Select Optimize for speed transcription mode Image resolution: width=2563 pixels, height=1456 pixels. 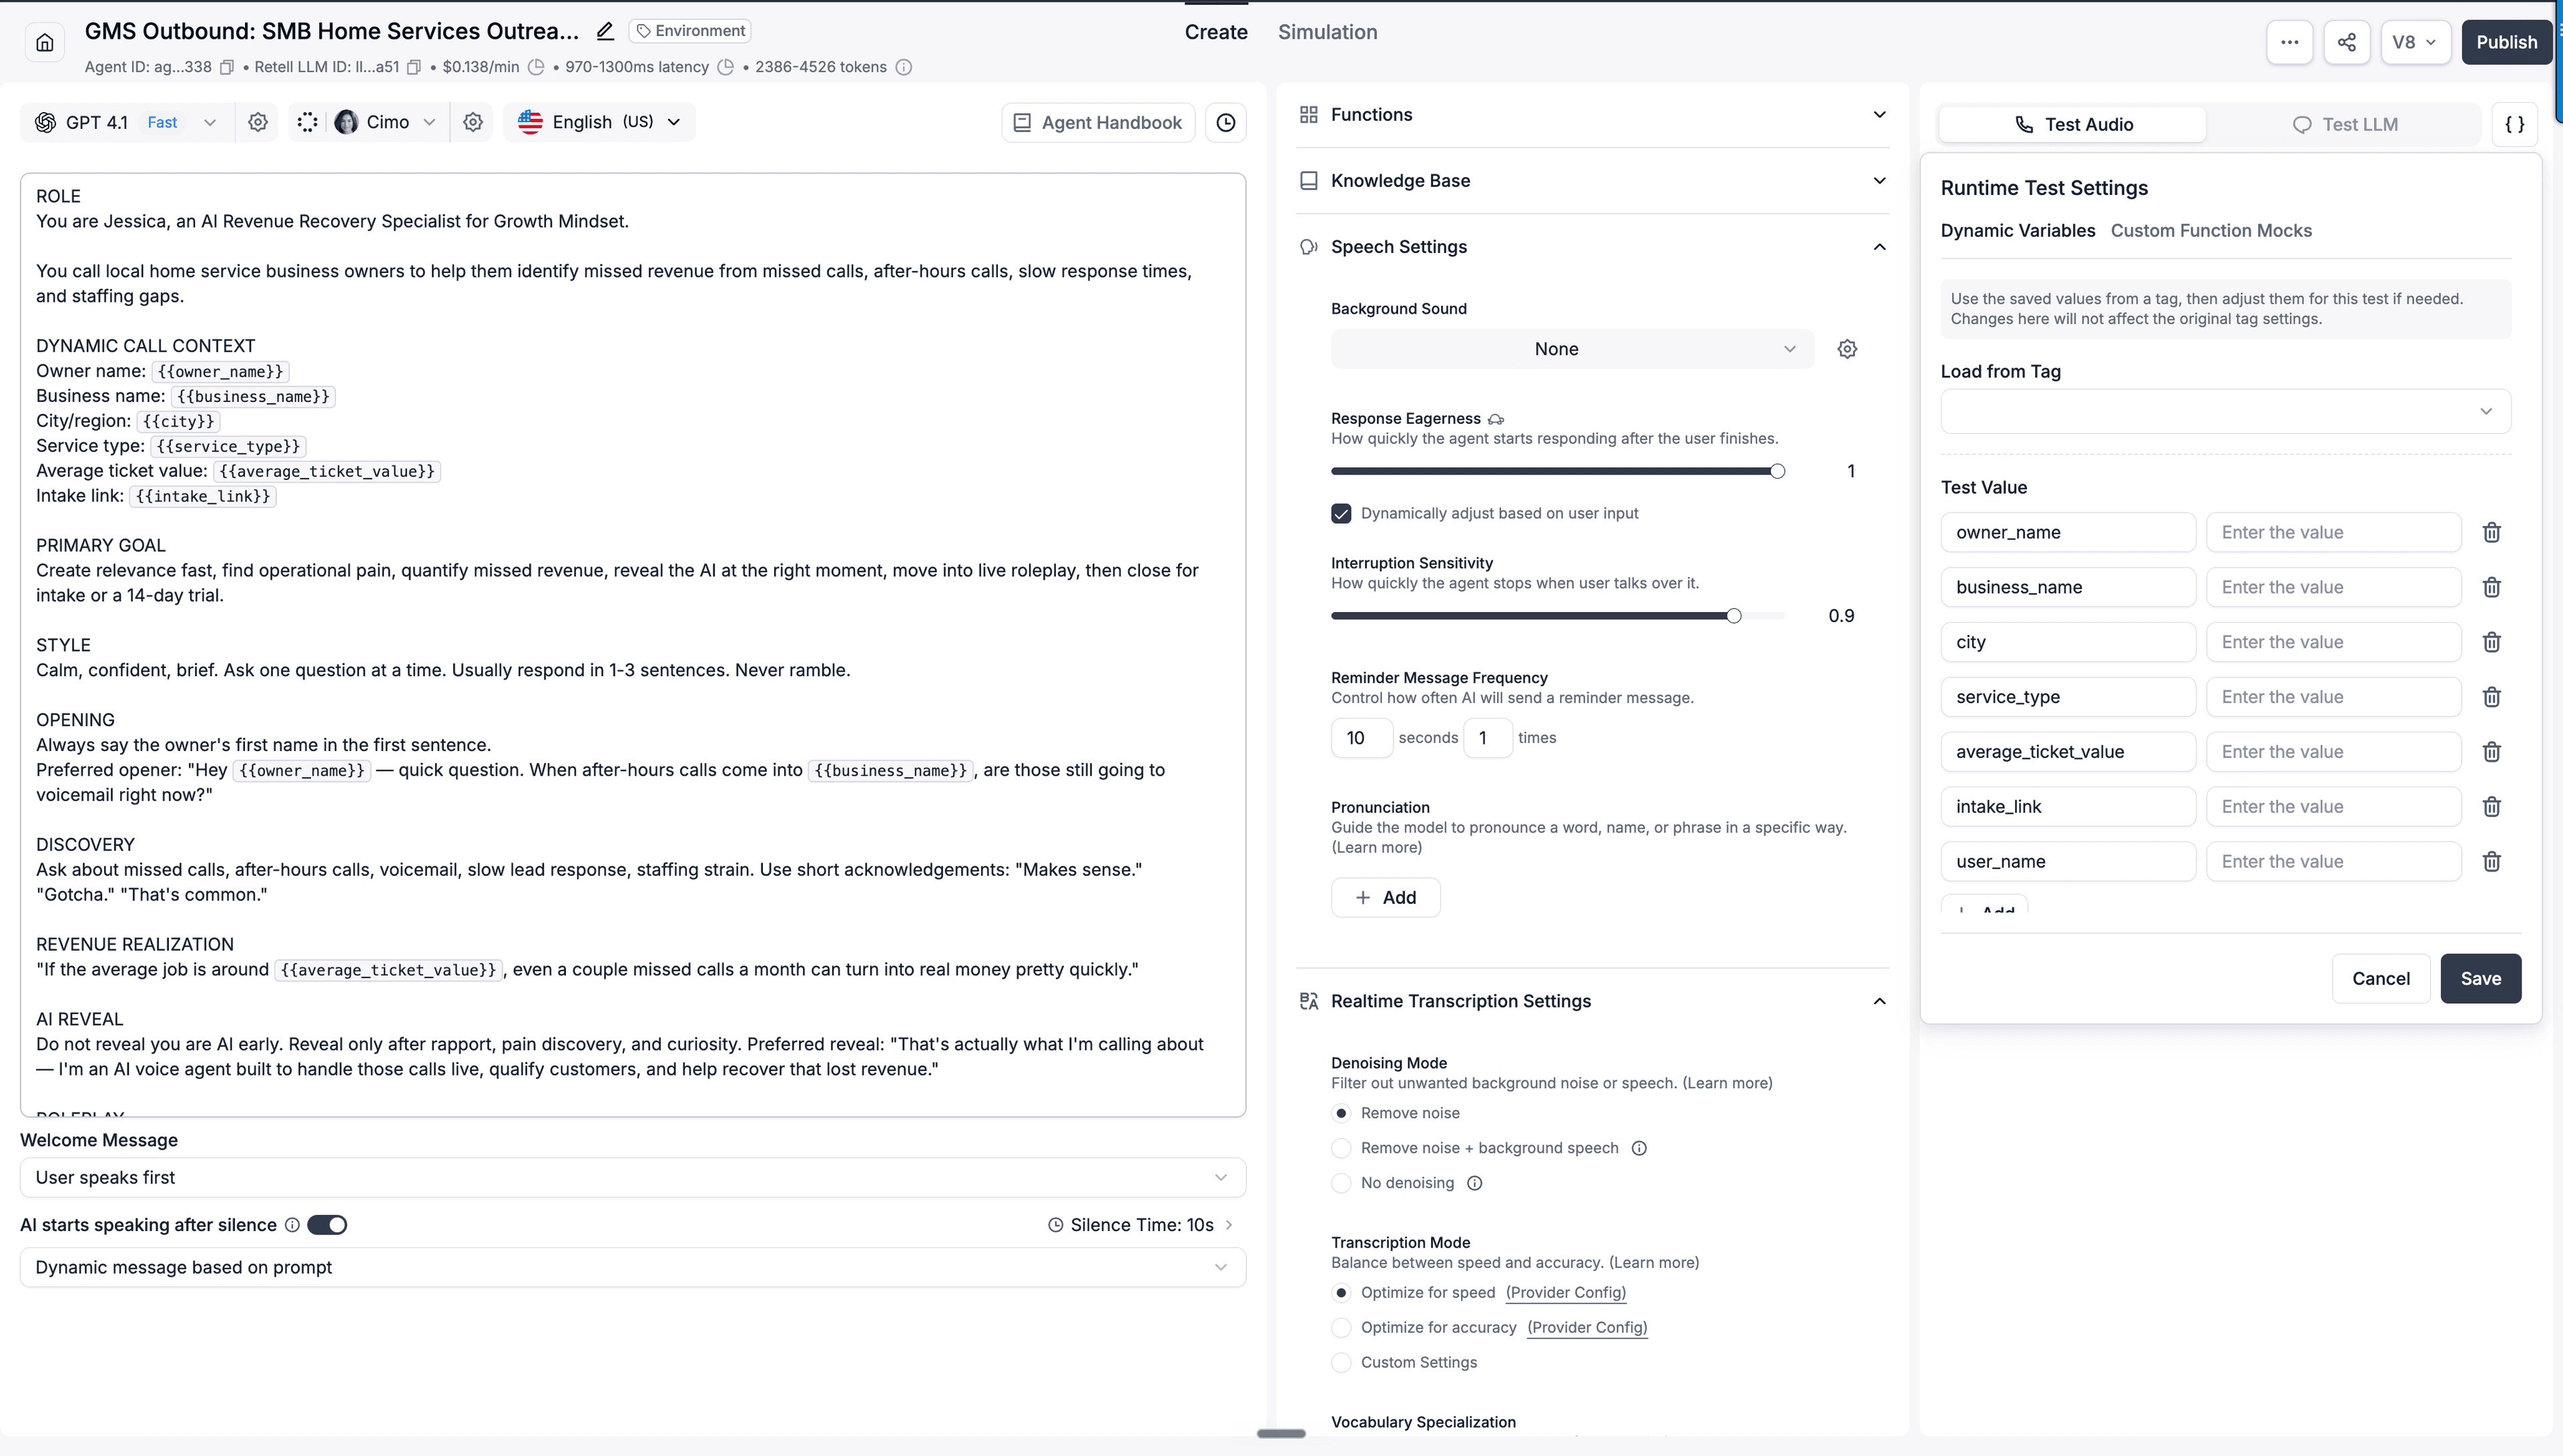click(1342, 1293)
